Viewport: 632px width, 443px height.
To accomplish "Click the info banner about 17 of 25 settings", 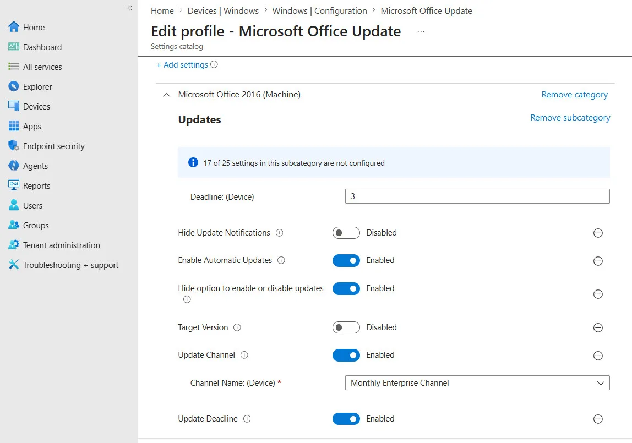I will click(394, 163).
